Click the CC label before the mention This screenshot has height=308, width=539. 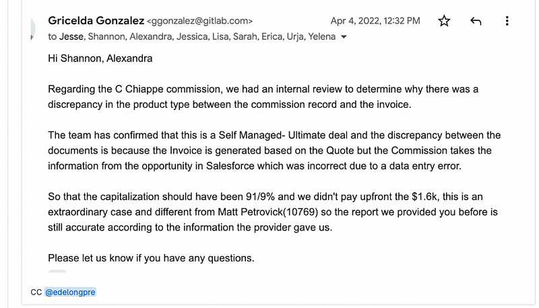36,292
